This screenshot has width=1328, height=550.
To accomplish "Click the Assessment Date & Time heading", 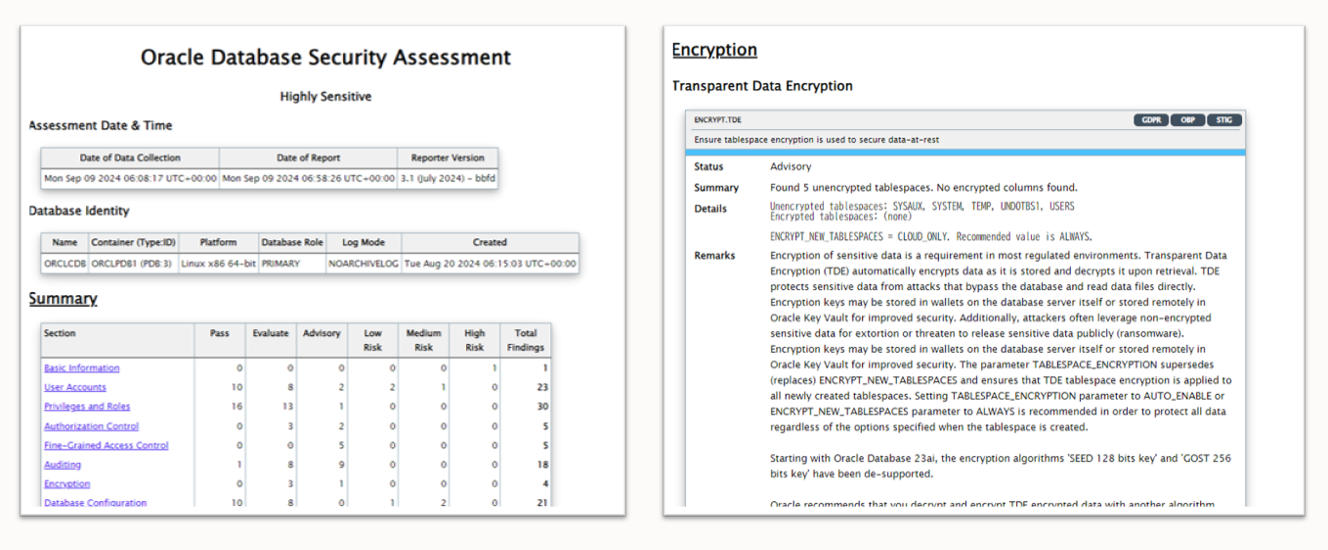I will (x=101, y=125).
